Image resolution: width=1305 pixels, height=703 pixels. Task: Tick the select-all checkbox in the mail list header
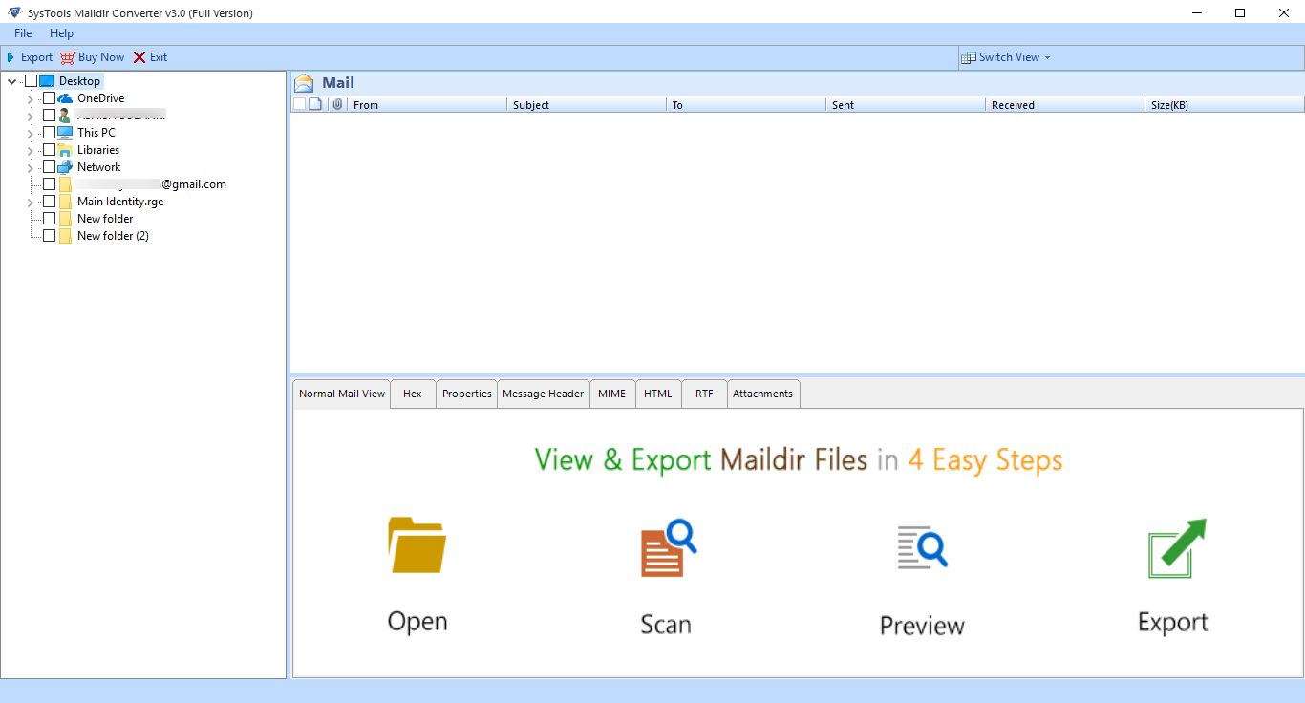click(x=299, y=104)
